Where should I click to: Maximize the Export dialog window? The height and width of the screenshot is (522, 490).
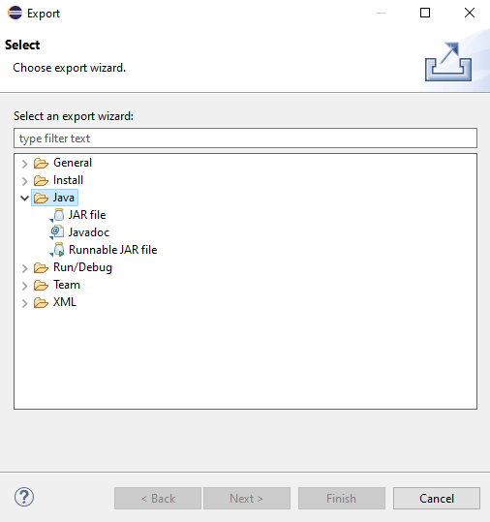(425, 13)
